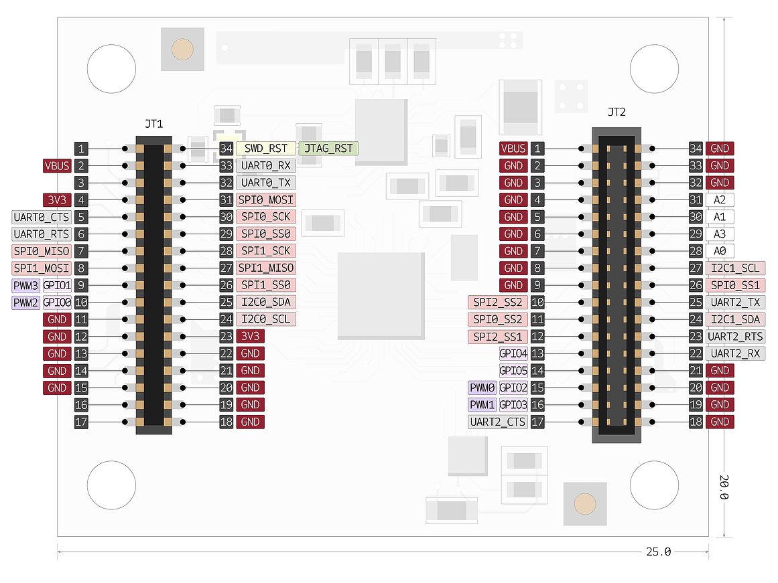Click the push button above JT1 connector
Screen dimensions: 778x583
click(182, 50)
